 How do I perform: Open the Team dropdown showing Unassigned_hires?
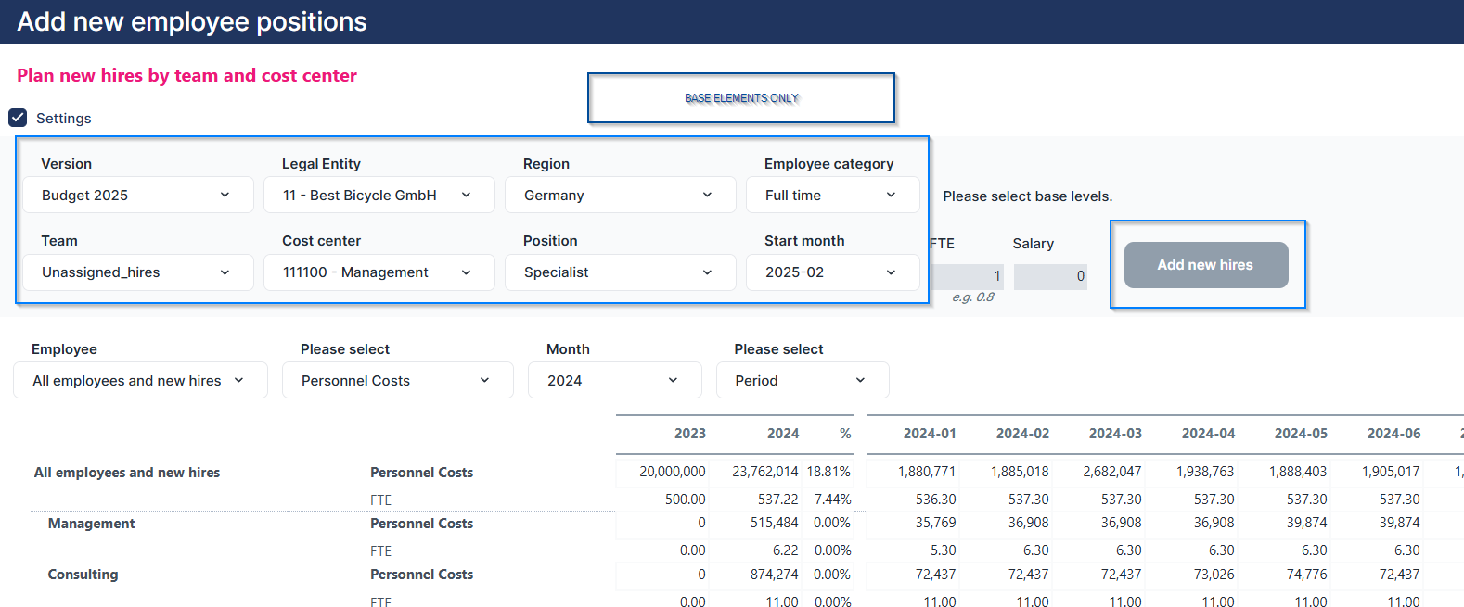click(137, 272)
